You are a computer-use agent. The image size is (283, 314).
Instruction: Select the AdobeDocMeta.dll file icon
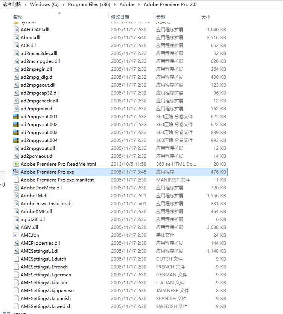click(16, 187)
